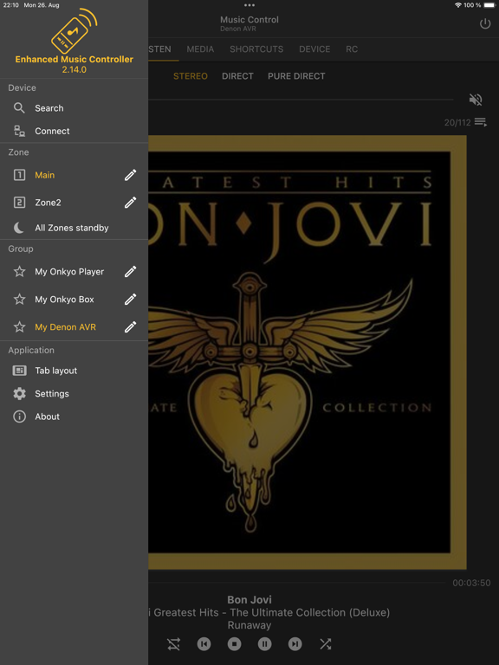This screenshot has height=665, width=499.
Task: Switch to the RC tab
Action: [x=352, y=49]
